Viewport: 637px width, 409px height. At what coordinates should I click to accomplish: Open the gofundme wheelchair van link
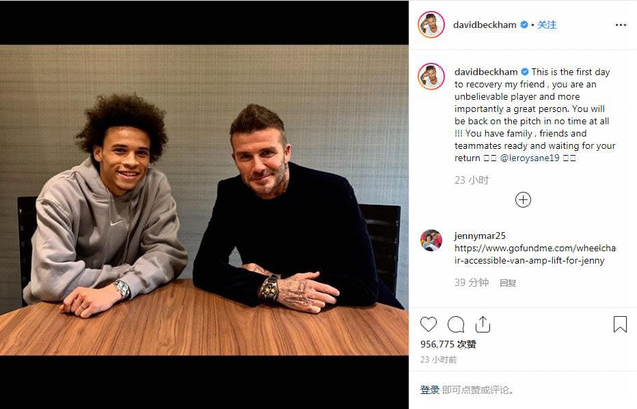pos(535,254)
